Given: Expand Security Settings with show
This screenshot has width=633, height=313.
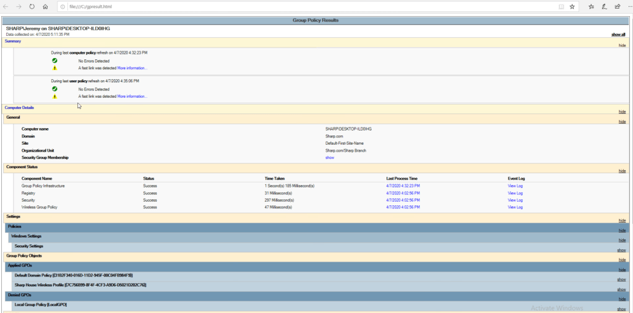Looking at the screenshot, I should pos(621,250).
